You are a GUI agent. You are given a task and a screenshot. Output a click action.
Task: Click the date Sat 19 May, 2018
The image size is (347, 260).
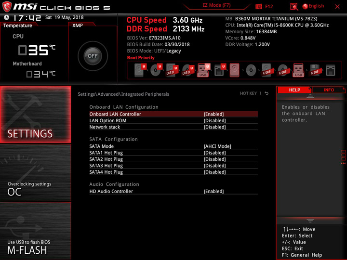[65, 17]
